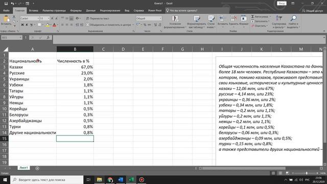Toggle Wrap Text (Перенести текст)

[98, 18]
